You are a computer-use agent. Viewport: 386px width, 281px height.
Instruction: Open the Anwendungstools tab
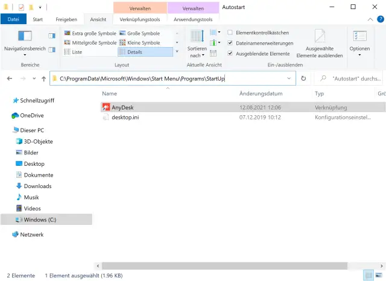click(x=193, y=19)
